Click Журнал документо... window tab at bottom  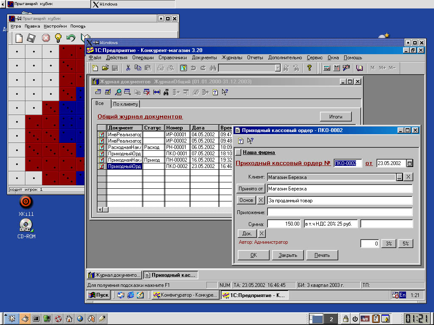[114, 275]
